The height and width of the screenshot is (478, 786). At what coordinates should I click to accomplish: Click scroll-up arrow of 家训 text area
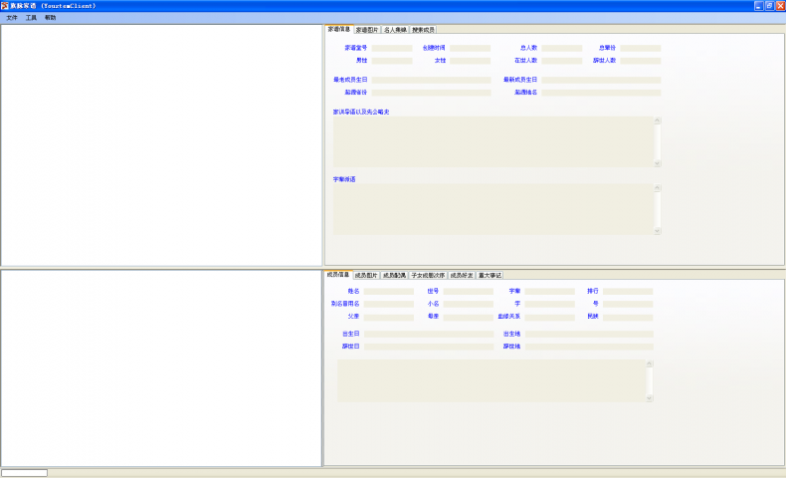[x=657, y=120]
